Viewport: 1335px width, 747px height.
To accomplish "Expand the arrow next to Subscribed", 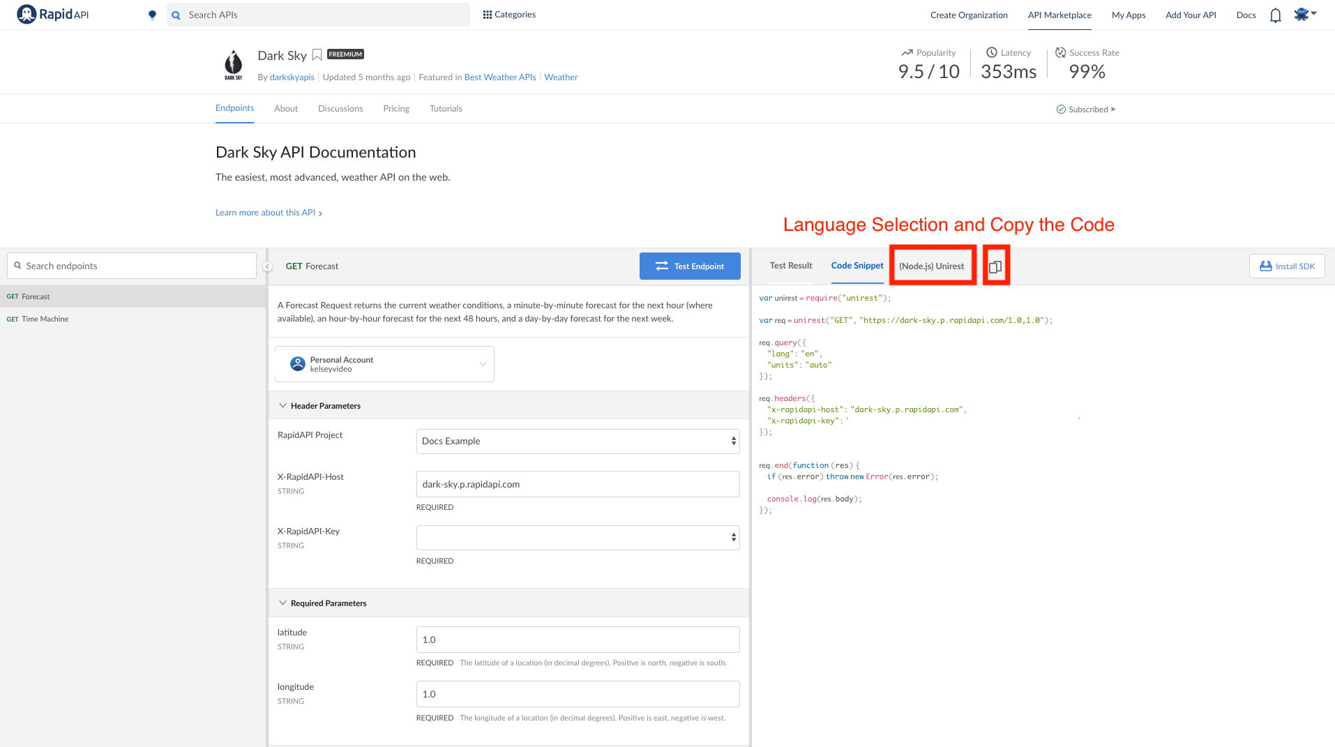I will (x=1113, y=110).
